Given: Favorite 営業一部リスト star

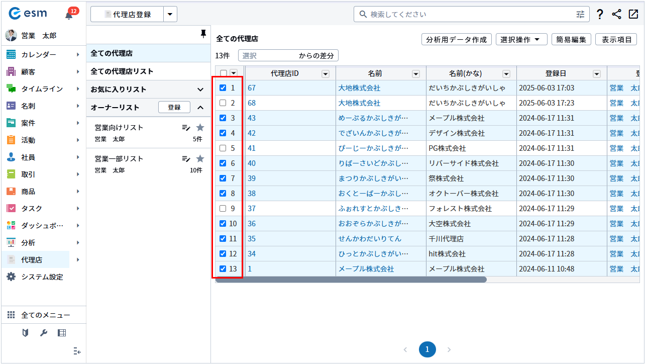Looking at the screenshot, I should [200, 159].
